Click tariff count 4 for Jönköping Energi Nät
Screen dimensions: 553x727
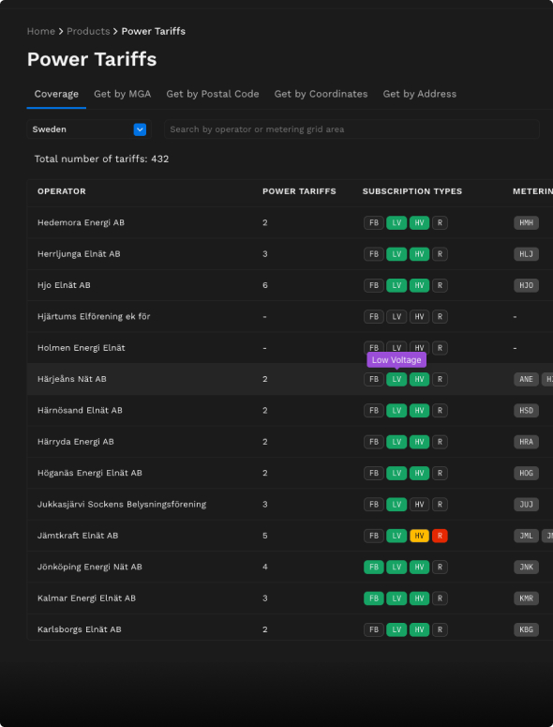pyautogui.click(x=265, y=567)
